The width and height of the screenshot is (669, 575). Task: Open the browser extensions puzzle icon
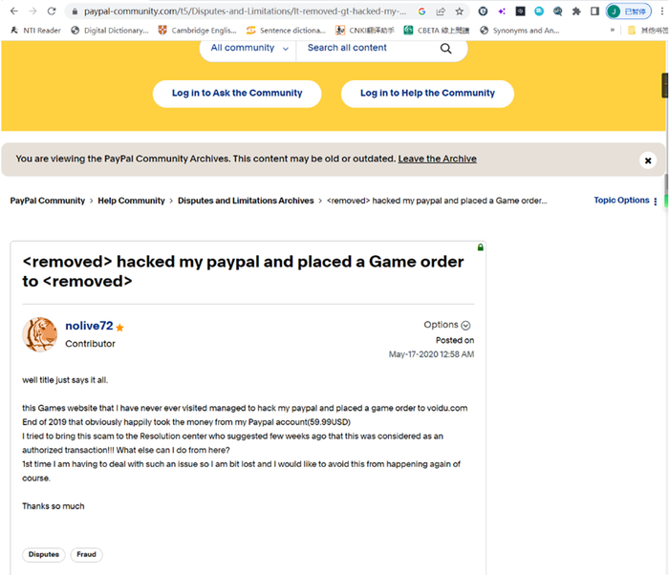[577, 11]
